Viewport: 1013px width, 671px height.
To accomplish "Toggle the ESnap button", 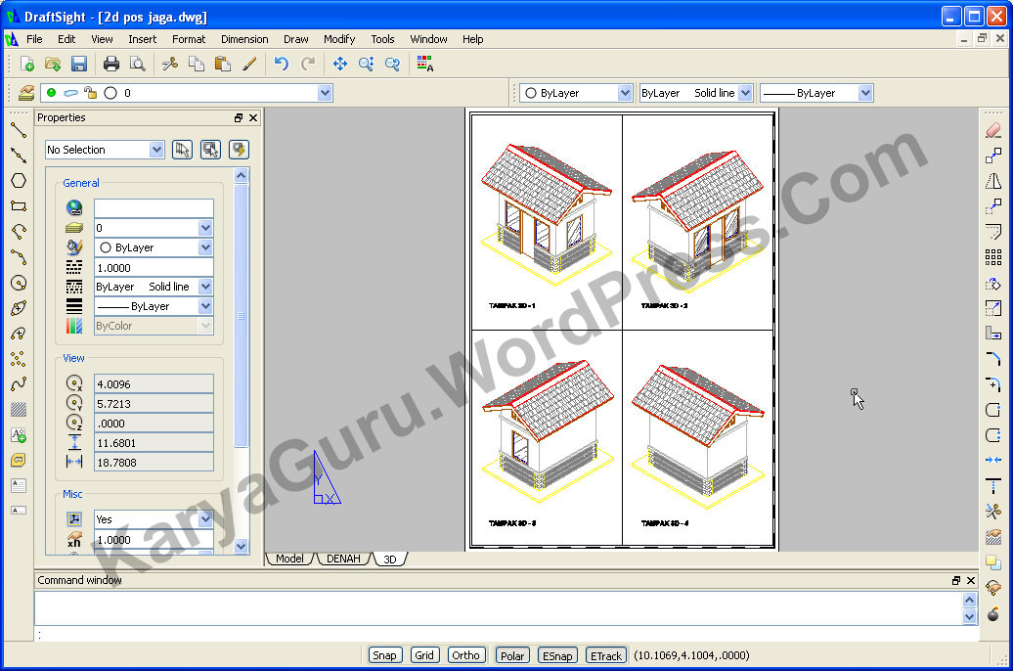I will [557, 655].
